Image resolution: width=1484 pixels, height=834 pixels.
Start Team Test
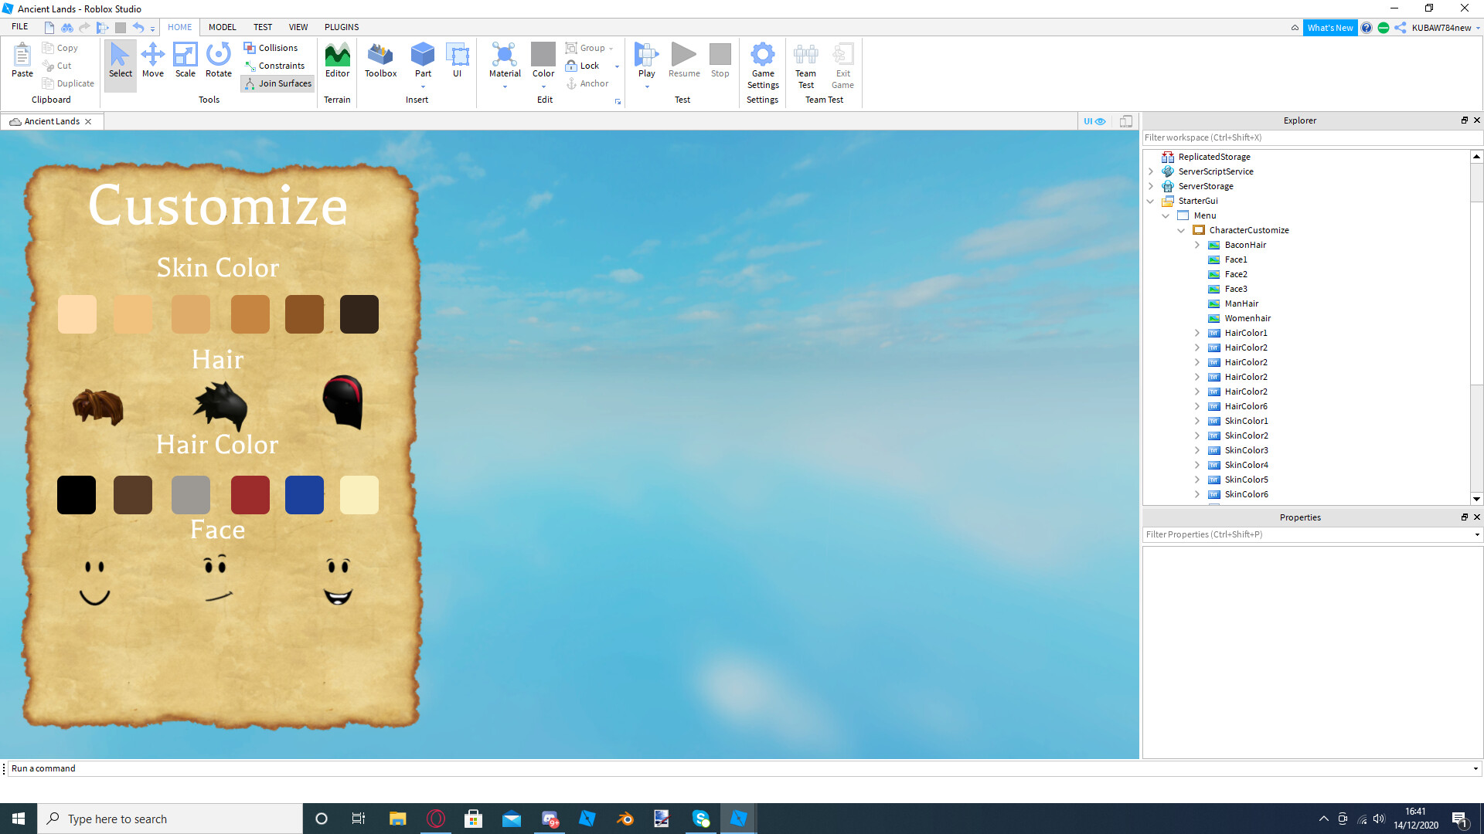[x=805, y=66]
